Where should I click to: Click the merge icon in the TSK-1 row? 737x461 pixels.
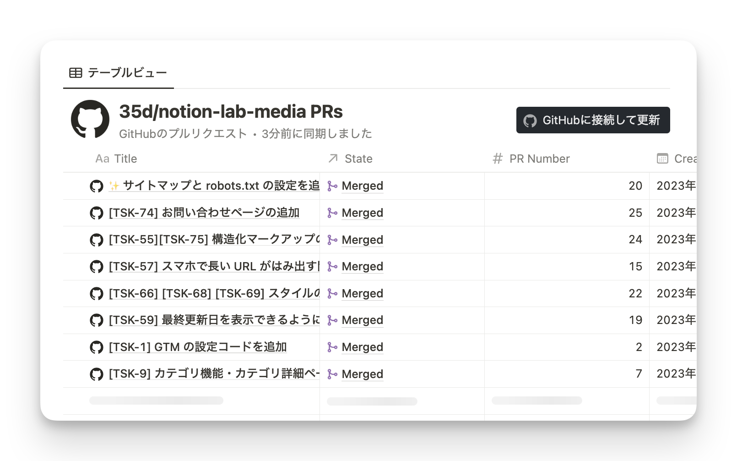tap(332, 347)
